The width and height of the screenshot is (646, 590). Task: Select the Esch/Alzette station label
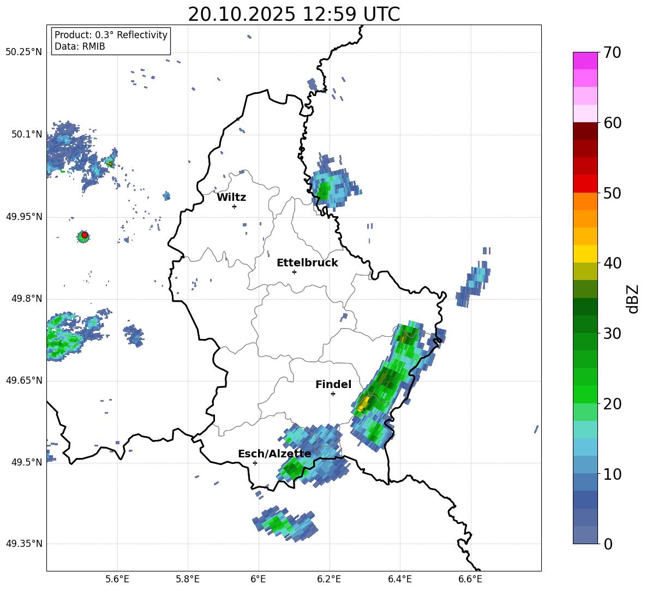click(x=274, y=454)
